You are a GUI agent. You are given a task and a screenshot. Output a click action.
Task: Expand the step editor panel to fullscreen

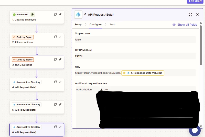190,15
